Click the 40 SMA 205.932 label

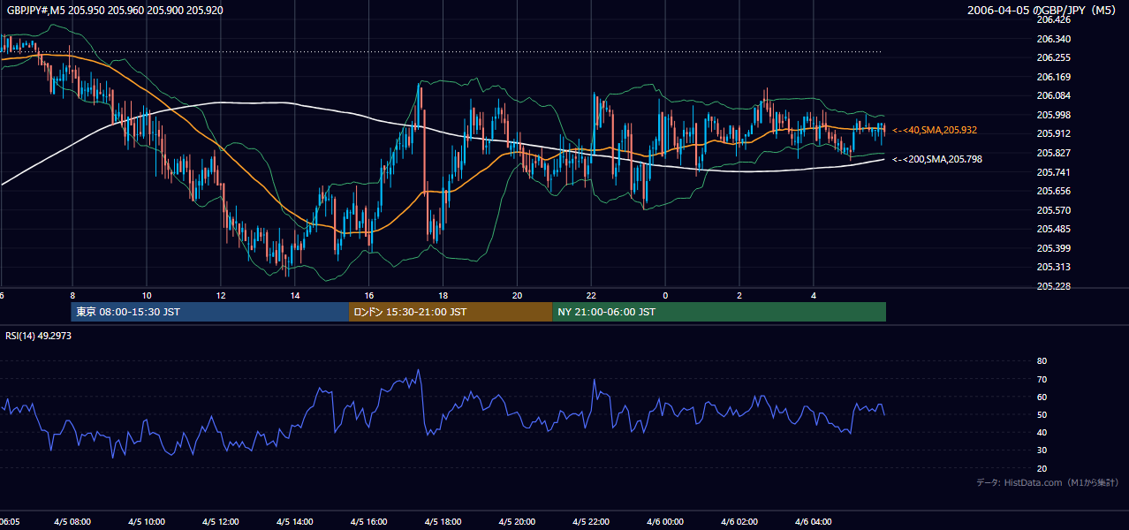click(x=935, y=130)
